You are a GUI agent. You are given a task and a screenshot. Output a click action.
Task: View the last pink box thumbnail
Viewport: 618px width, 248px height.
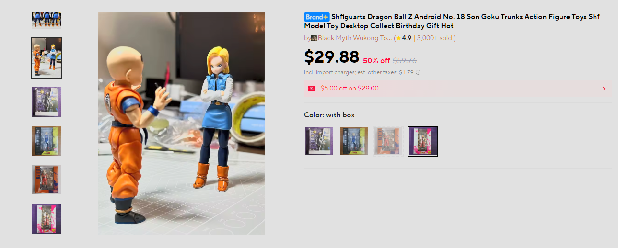pyautogui.click(x=47, y=219)
